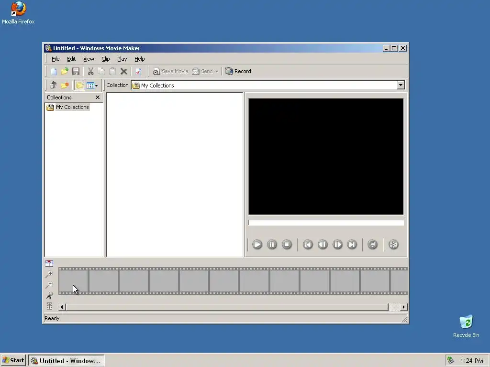The height and width of the screenshot is (367, 490).
Task: Open the Help menu
Action: 139,59
